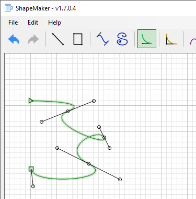Select the blue cubic Bezier curve tool
This screenshot has height=199, width=196.
pos(102,39)
